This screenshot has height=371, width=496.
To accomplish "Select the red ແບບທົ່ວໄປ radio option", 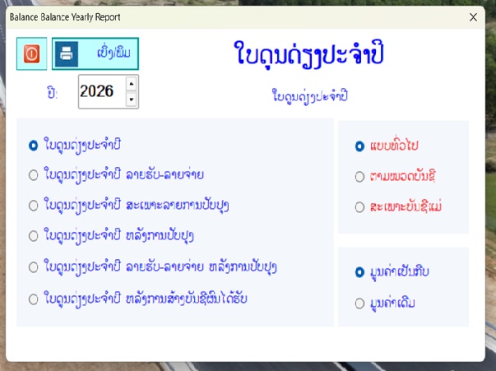I will (x=359, y=146).
